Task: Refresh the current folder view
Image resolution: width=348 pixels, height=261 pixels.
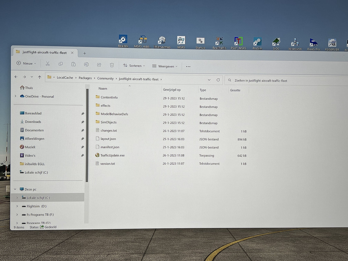Action: click(218, 80)
